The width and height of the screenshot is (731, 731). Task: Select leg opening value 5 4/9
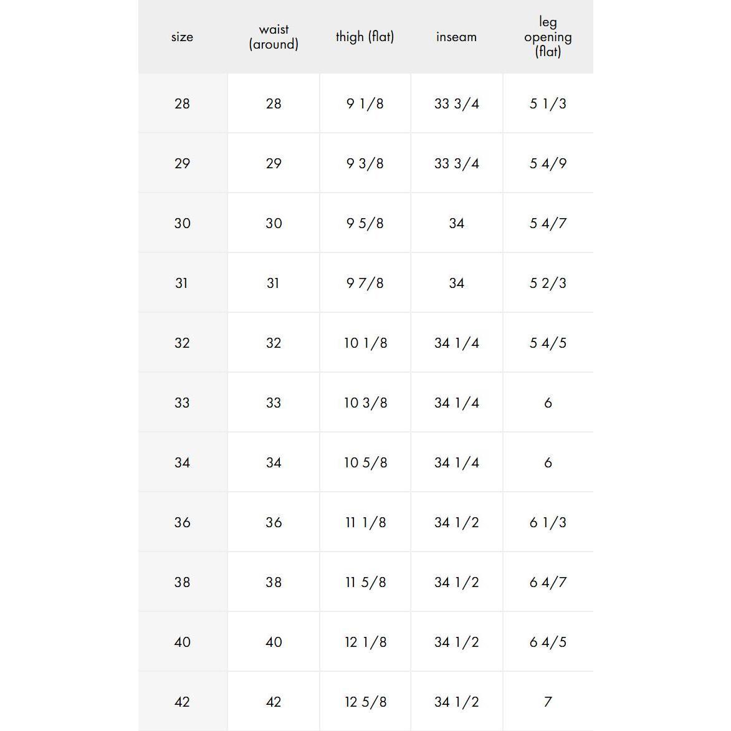pos(548,163)
